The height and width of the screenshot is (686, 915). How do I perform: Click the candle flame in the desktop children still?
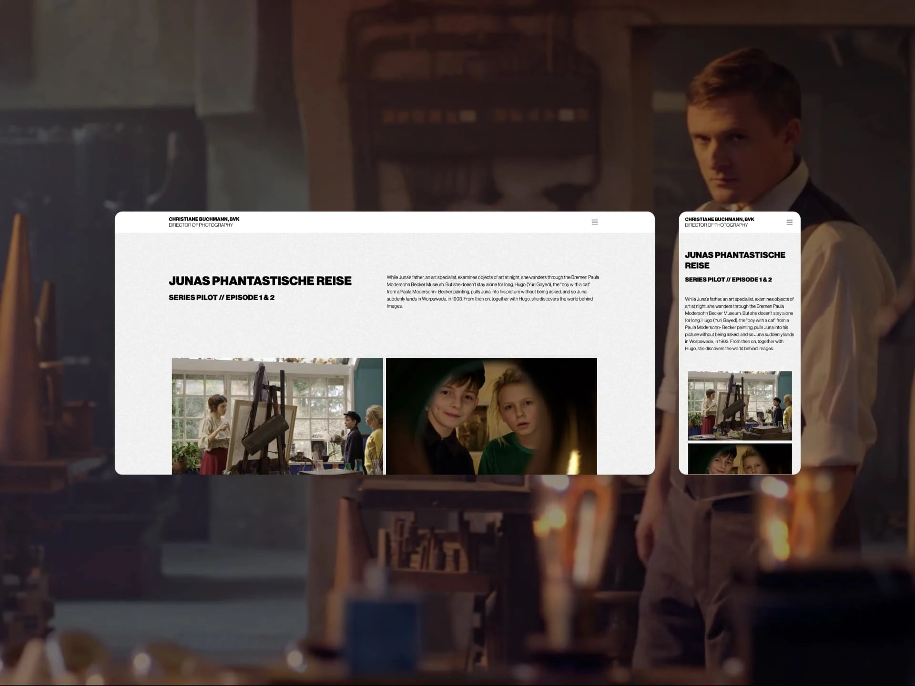click(573, 461)
